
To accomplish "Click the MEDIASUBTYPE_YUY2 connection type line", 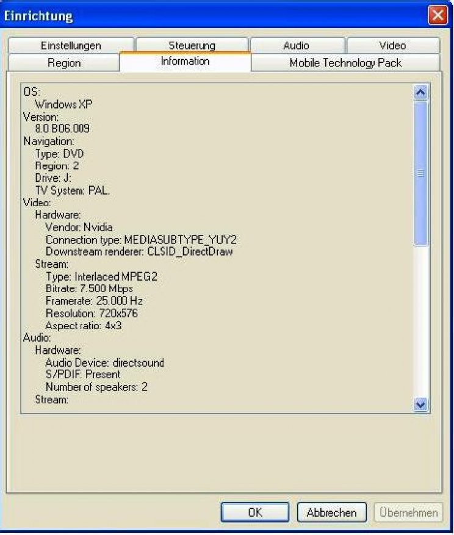I will click(141, 240).
